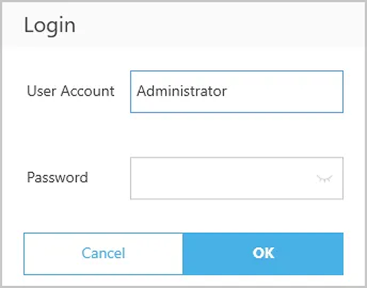Submit the Administrator login via OK
Image resolution: width=367 pixels, height=288 pixels.
[263, 253]
